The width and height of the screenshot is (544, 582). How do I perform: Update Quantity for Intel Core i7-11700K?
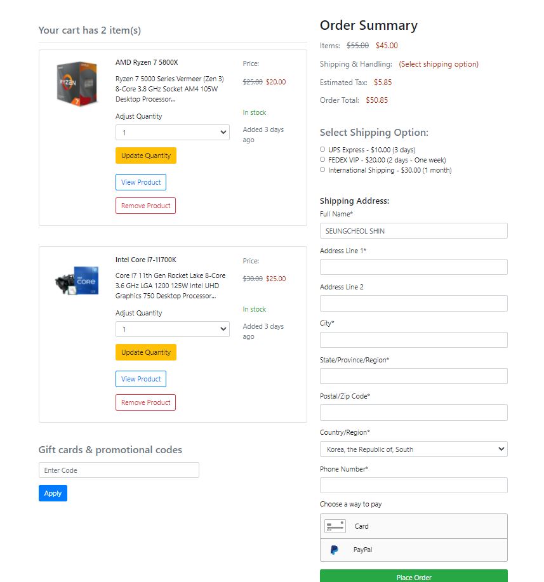coord(146,352)
